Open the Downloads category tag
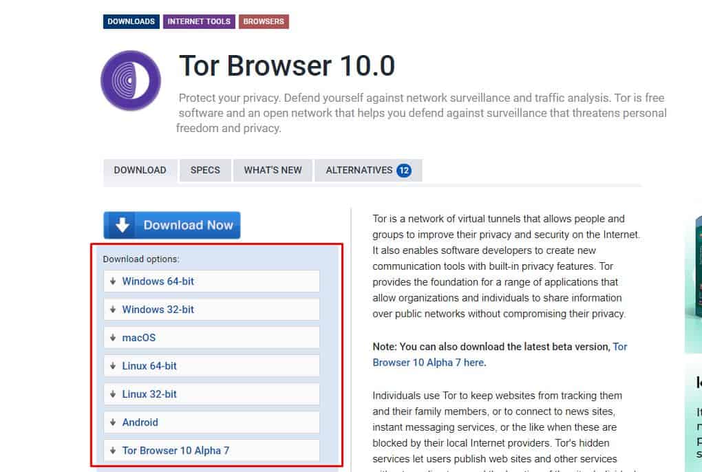Screen dimensions: 702x472 tap(131, 21)
